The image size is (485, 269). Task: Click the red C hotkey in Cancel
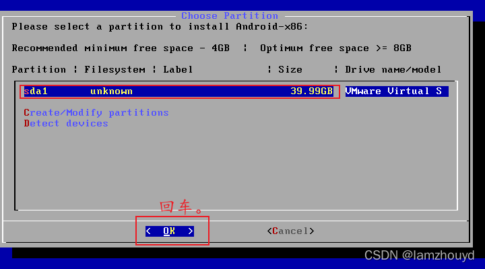click(275, 231)
